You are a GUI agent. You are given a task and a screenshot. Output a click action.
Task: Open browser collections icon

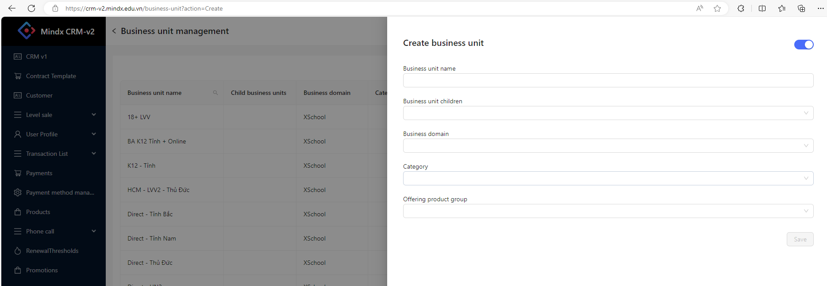[x=801, y=8]
